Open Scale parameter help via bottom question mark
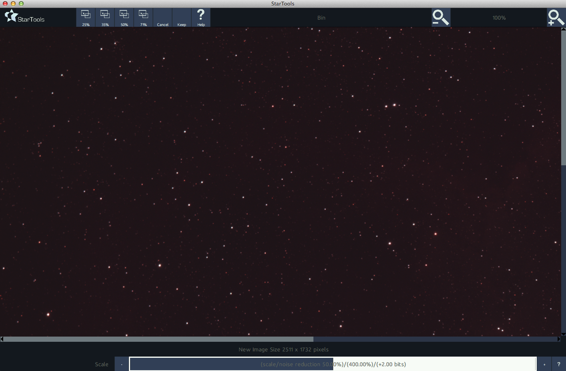The width and height of the screenshot is (566, 371). click(559, 364)
